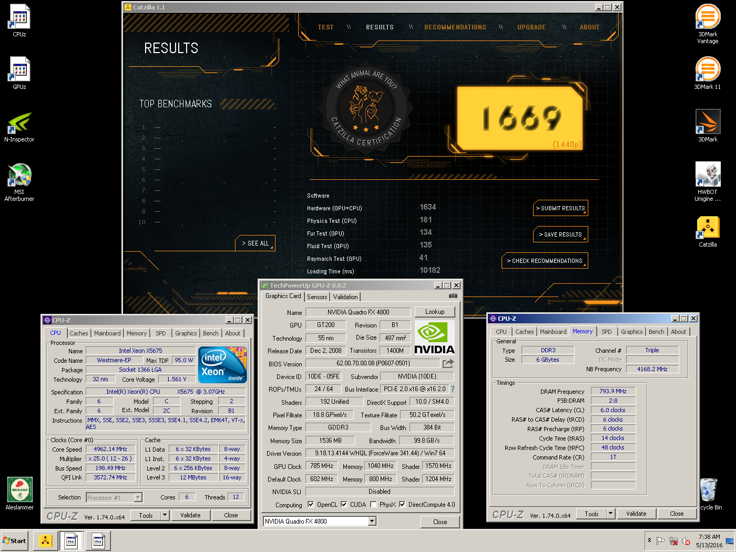The height and width of the screenshot is (552, 736).
Task: Select the first CPU-Z taskbar button
Action: coord(71,540)
